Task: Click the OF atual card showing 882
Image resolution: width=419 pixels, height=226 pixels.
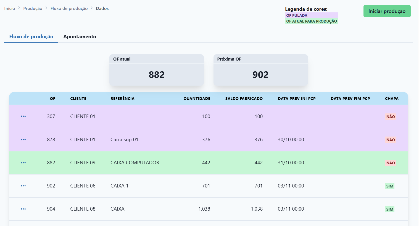Action: coord(156,70)
